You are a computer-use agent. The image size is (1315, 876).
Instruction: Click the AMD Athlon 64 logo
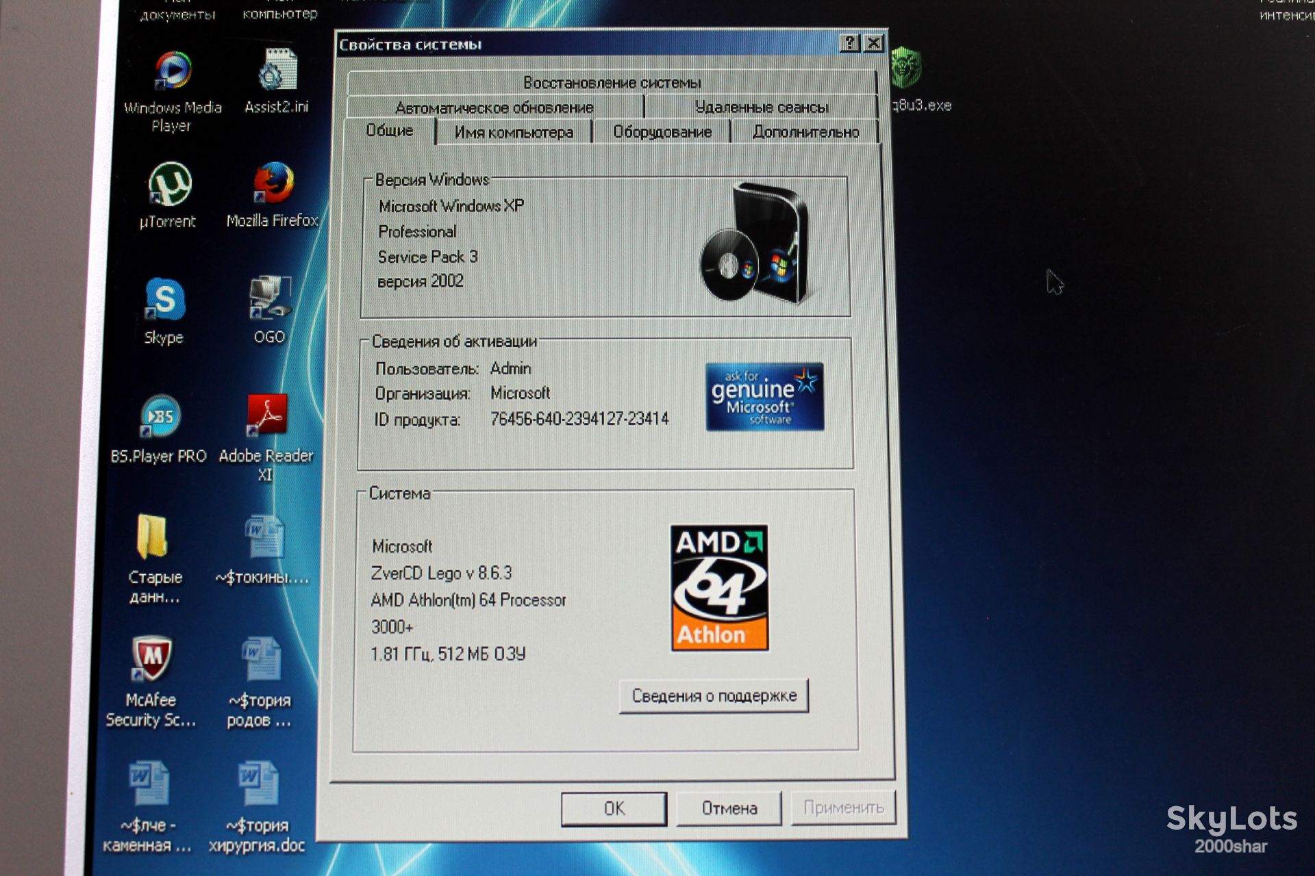point(719,588)
